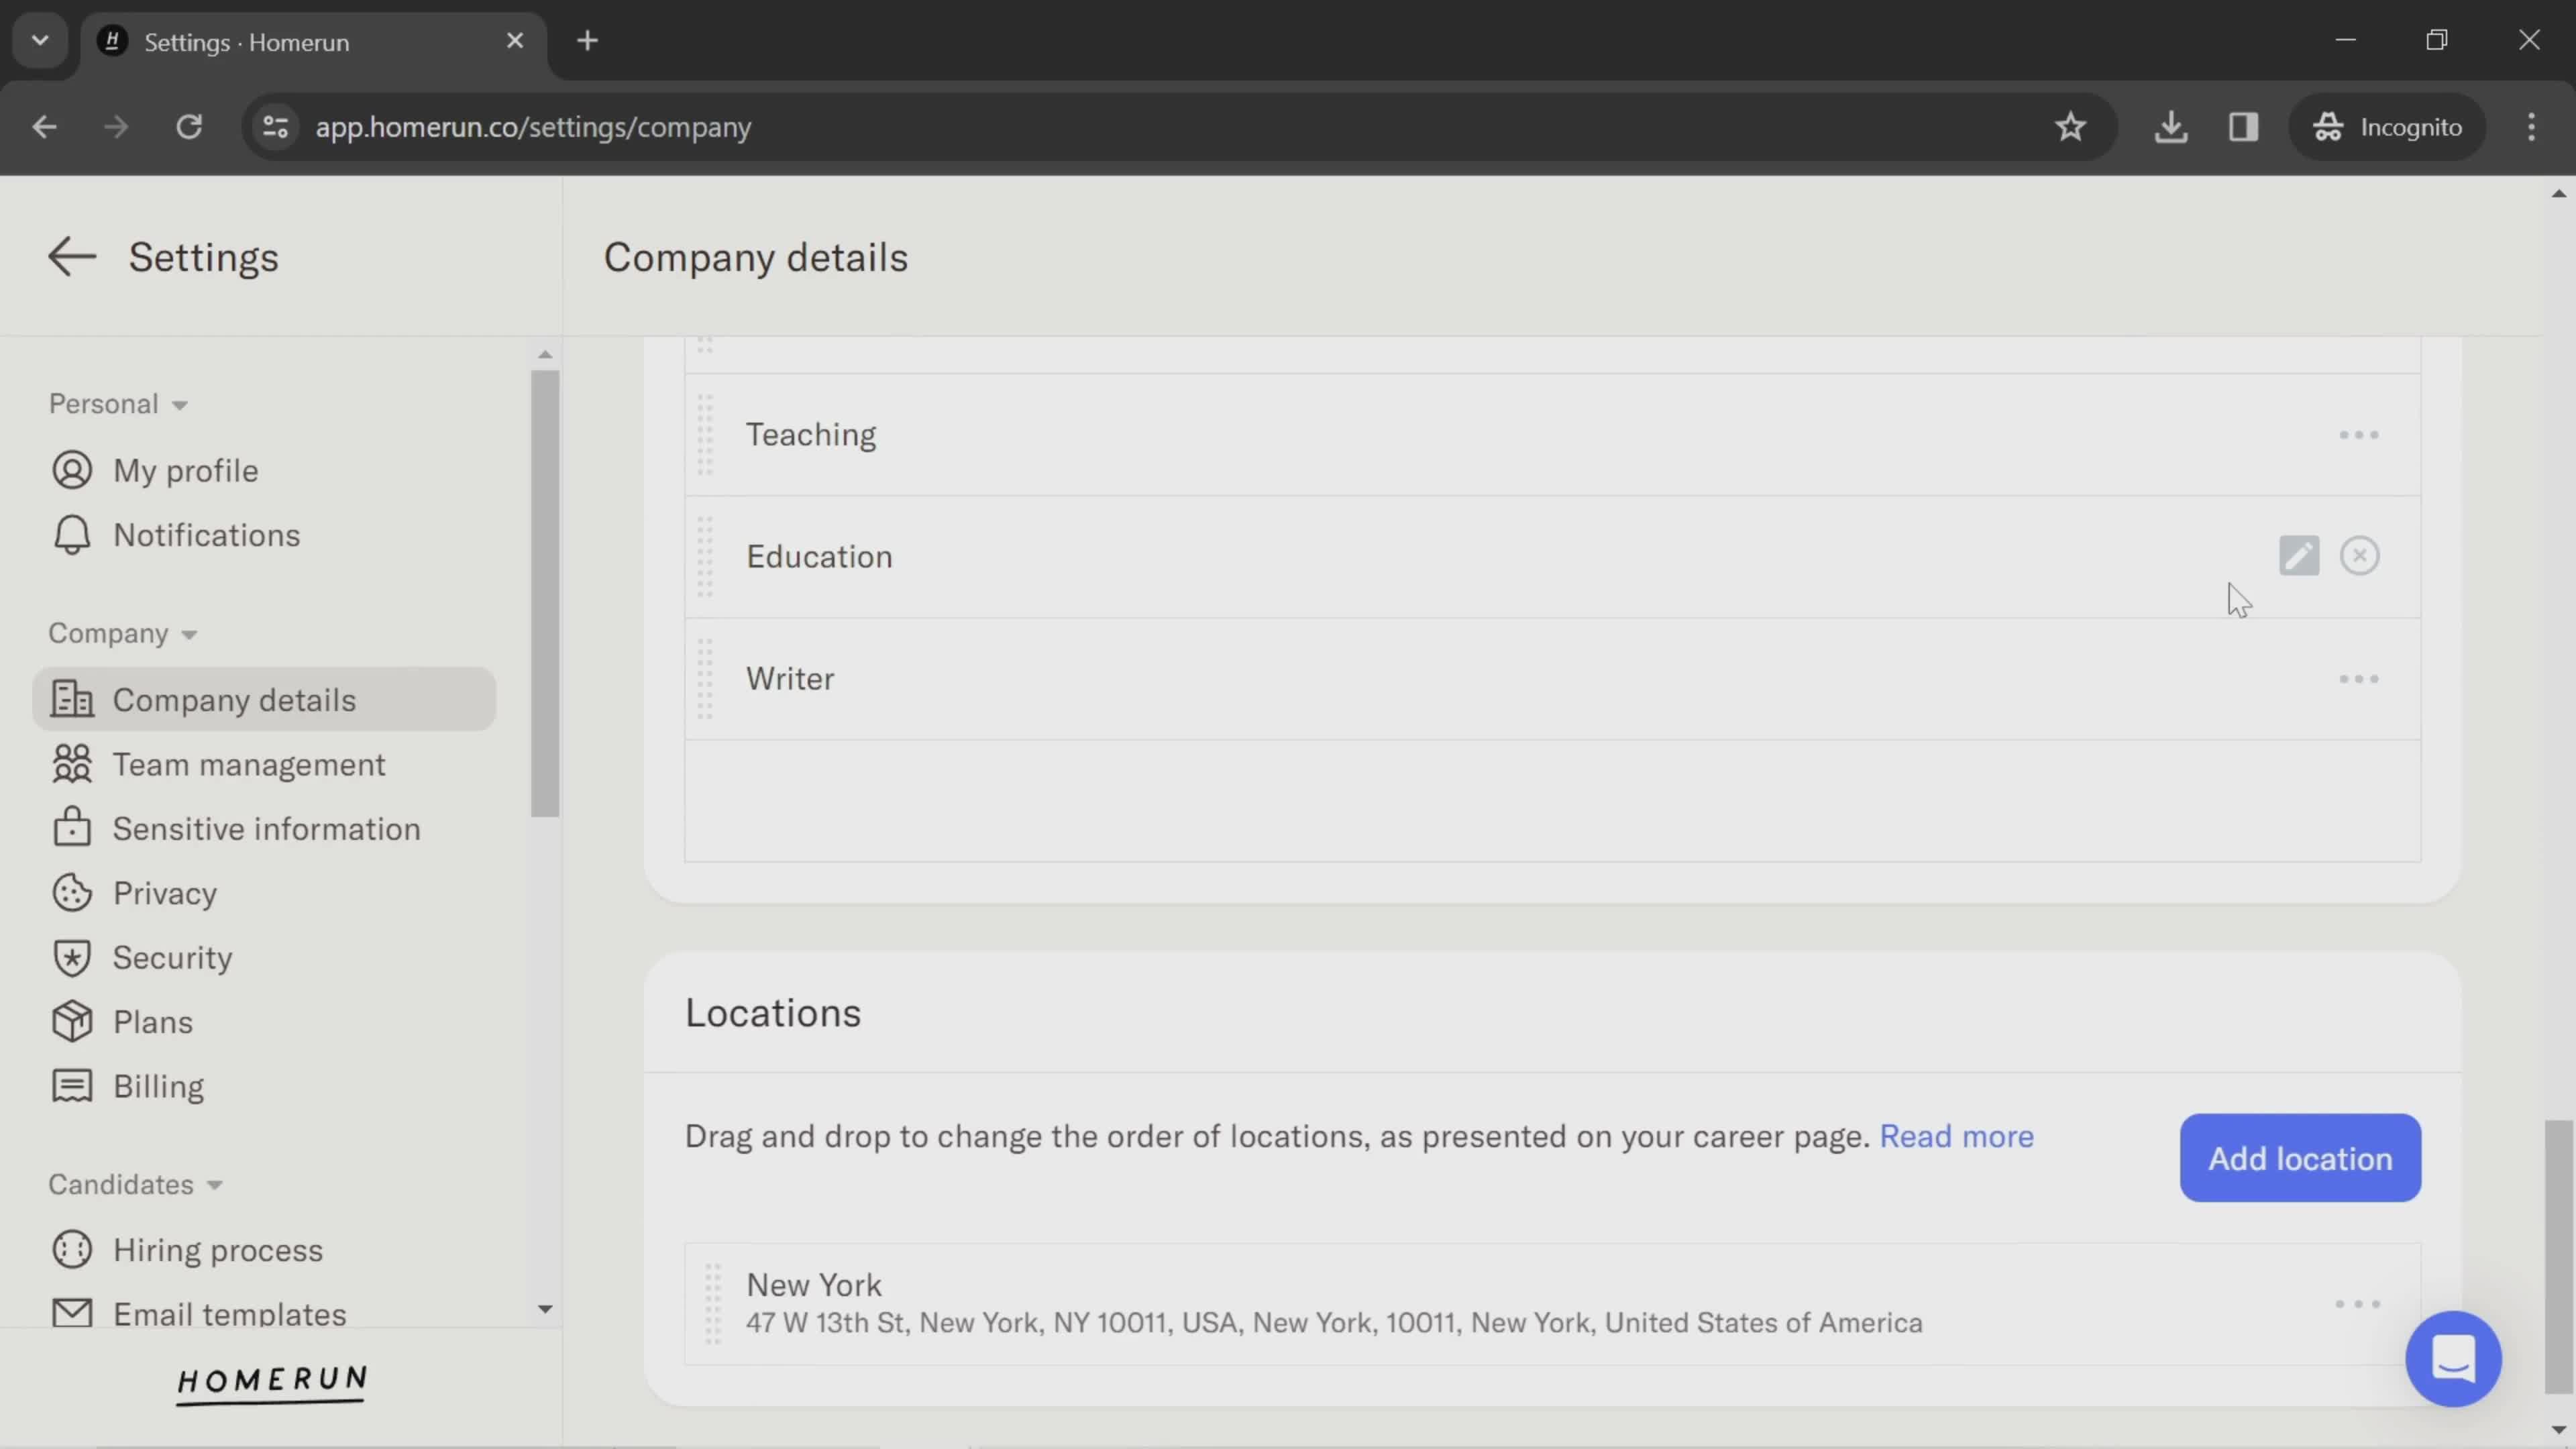Open Chrome three-dot menu
This screenshot has height=1449, width=2576.
click(x=2532, y=127)
